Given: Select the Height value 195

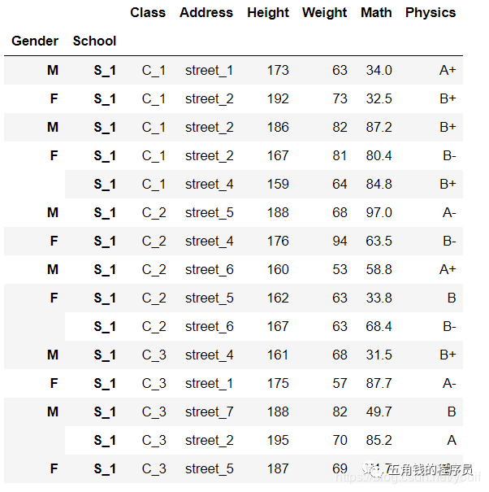Looking at the screenshot, I should point(278,441).
